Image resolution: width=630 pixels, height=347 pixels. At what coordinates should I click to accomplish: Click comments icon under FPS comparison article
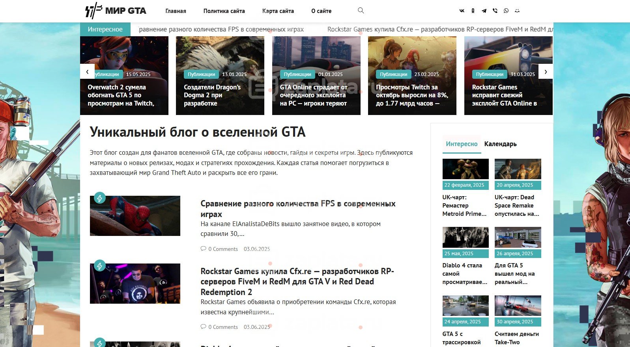[x=203, y=249]
